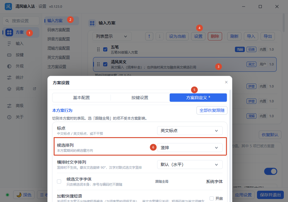Turn off the blue toggle switch behind the dialog
Image resolution: width=288 pixels, height=202 pixels.
coord(270,171)
